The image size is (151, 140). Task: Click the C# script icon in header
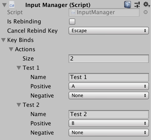[x=12, y=5]
